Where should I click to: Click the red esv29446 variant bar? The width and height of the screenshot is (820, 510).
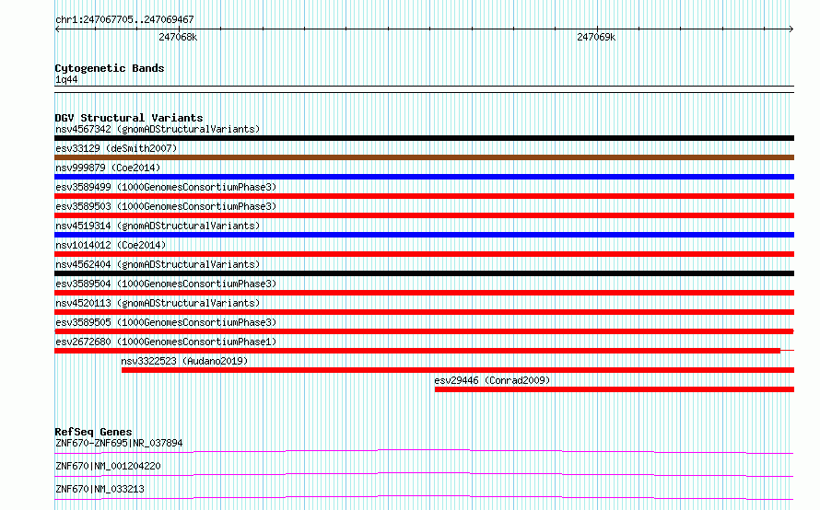[615, 389]
